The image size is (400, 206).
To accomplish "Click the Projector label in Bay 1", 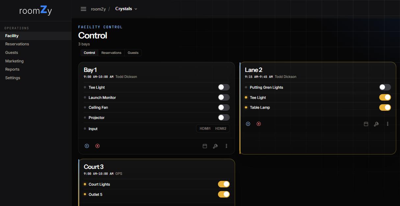I will [x=97, y=118].
